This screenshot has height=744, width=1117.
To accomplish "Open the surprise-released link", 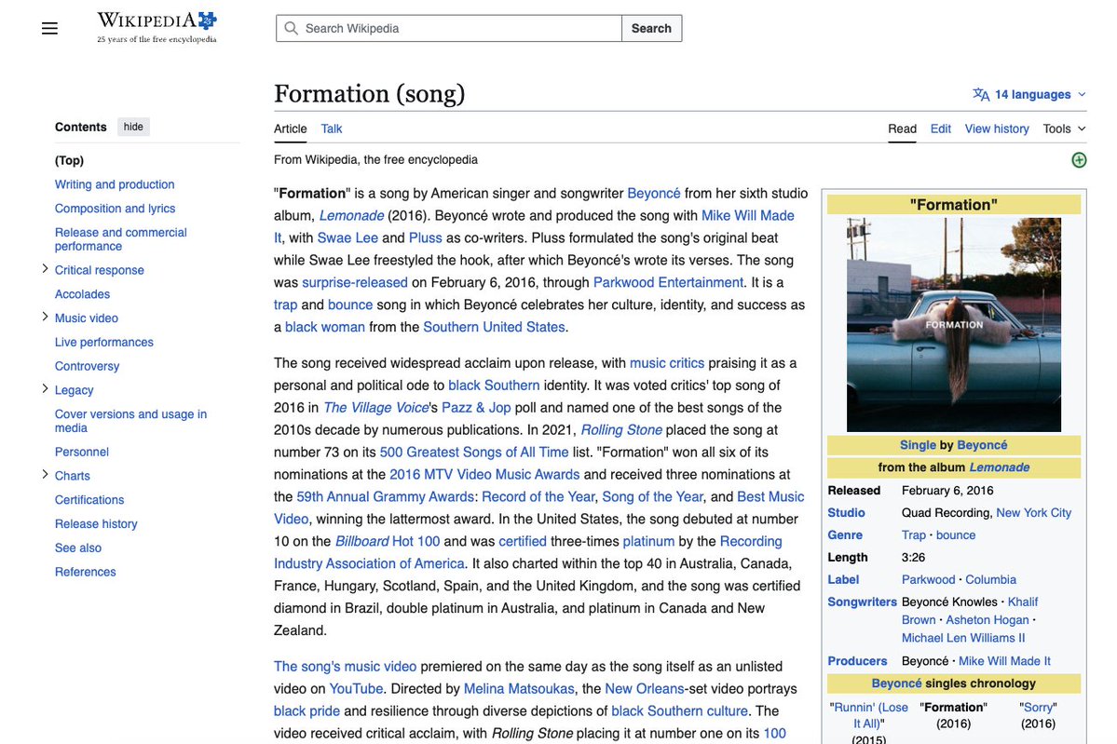I will coord(355,283).
